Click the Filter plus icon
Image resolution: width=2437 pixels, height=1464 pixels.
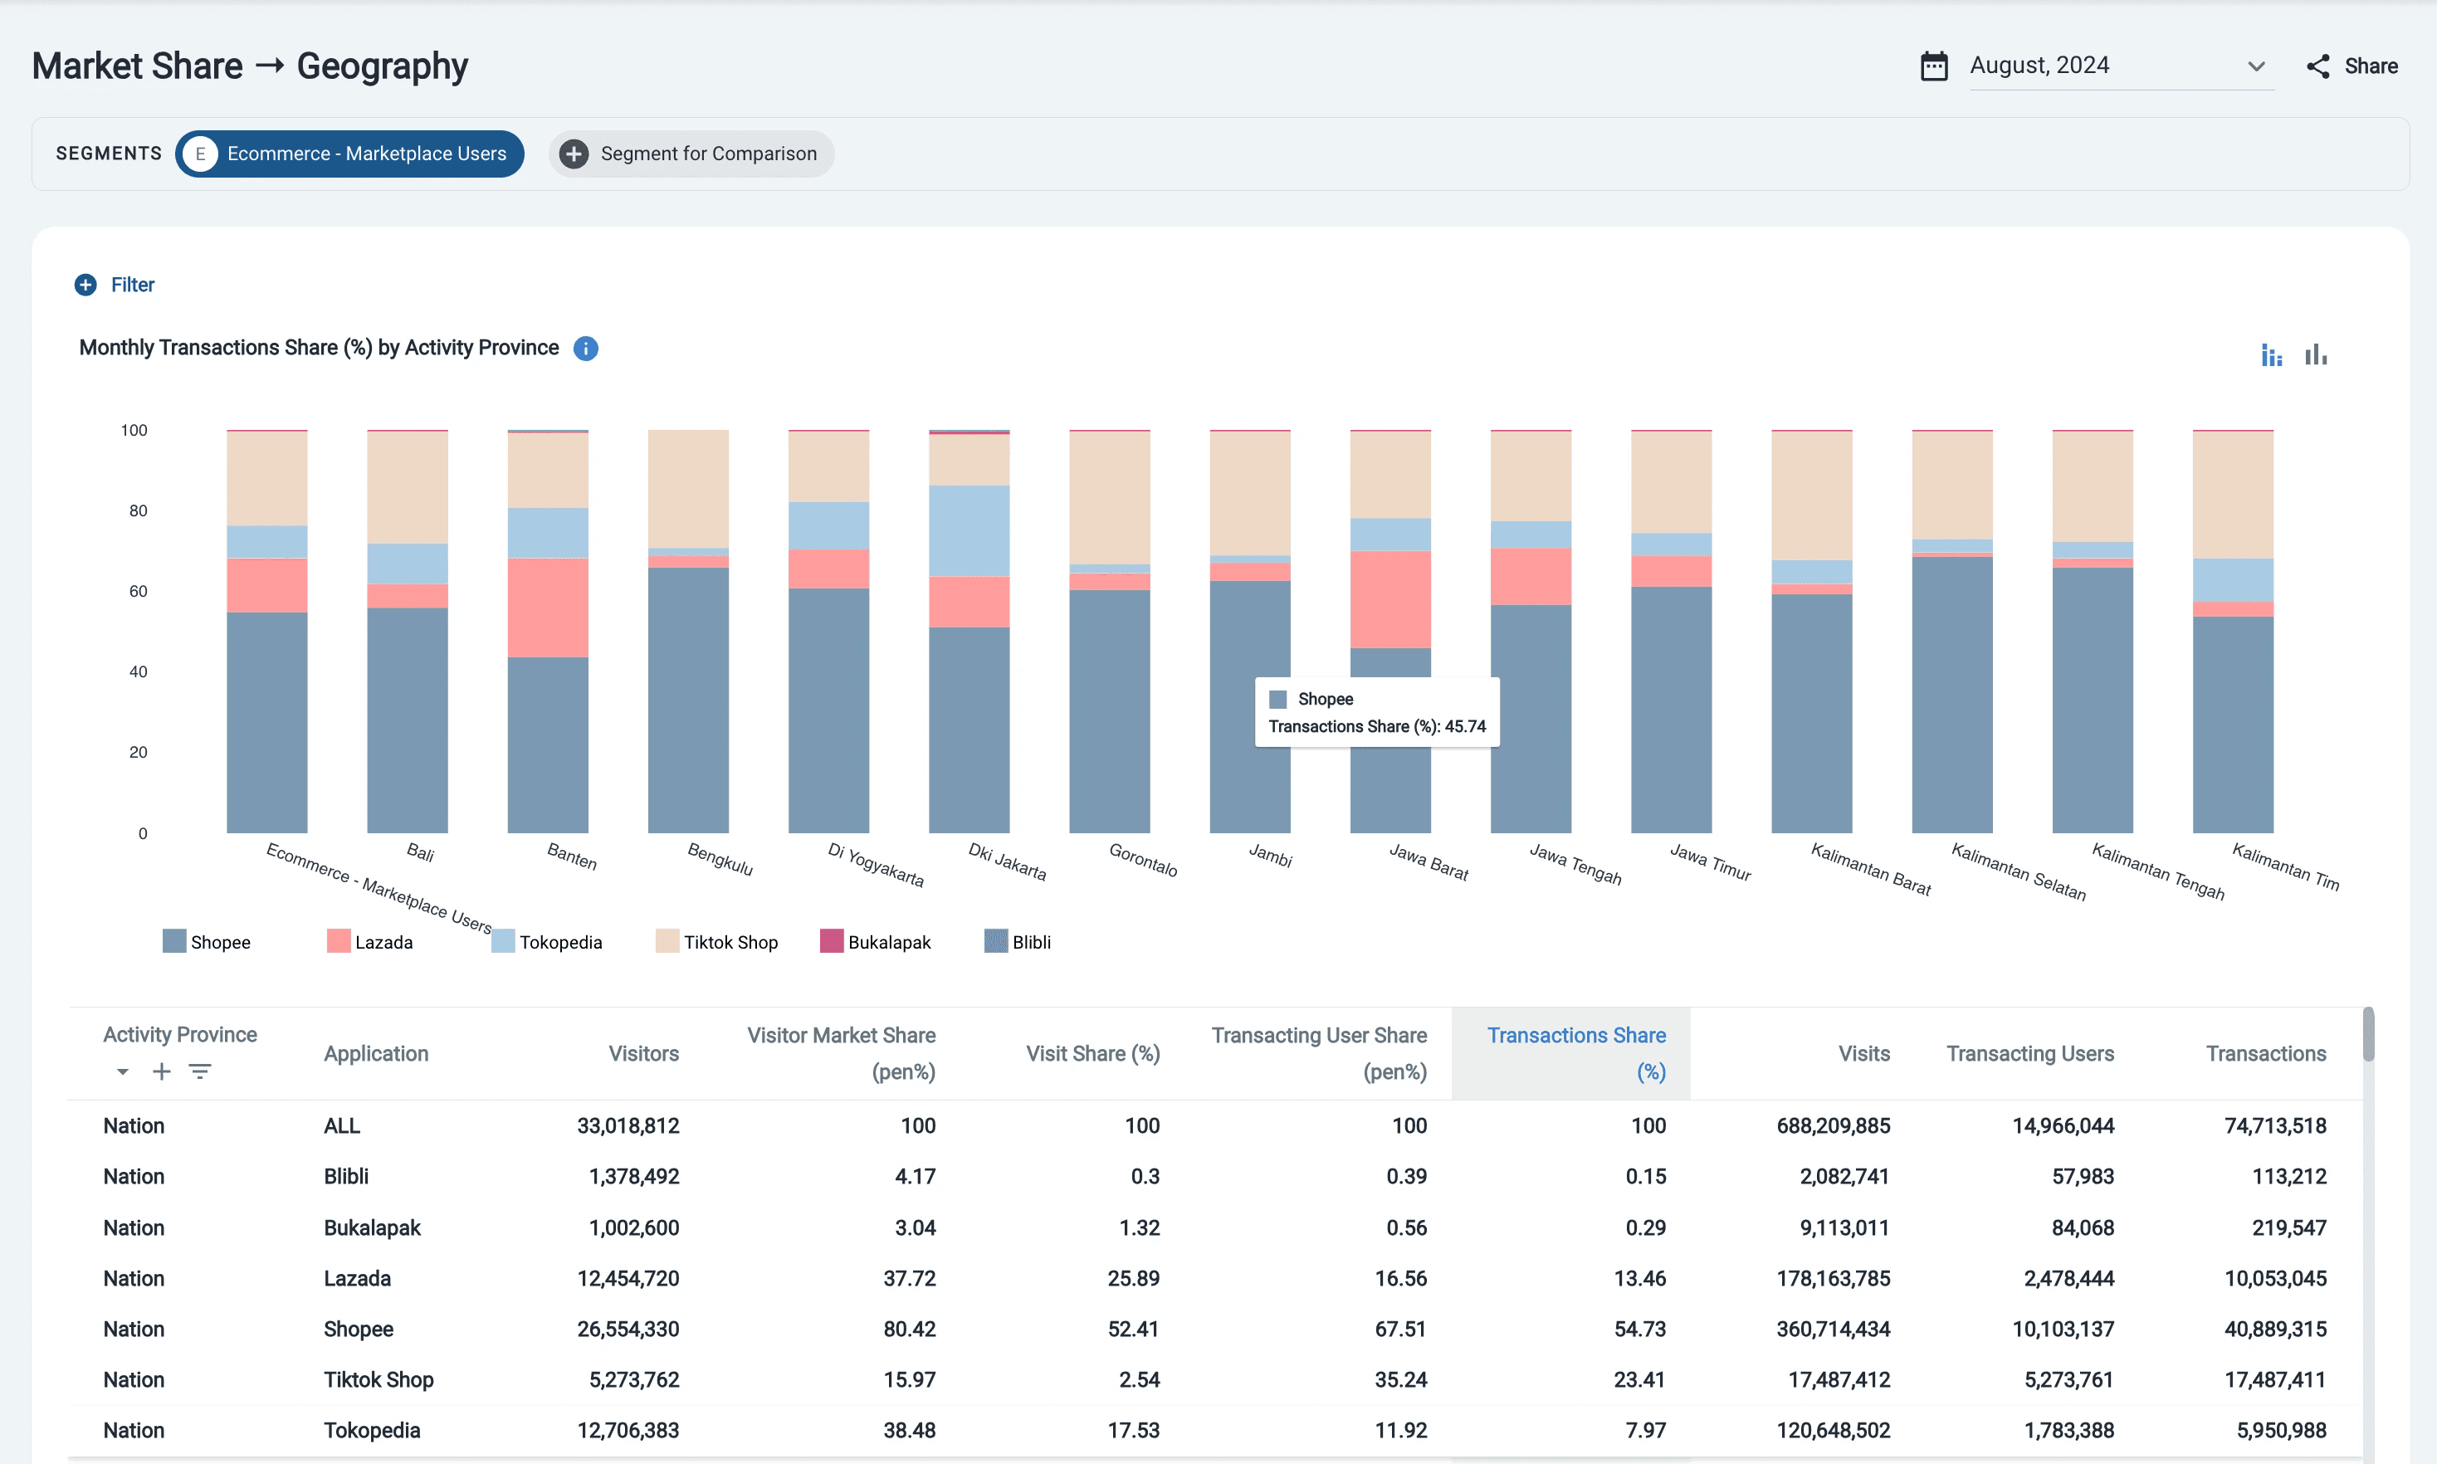pos(85,285)
